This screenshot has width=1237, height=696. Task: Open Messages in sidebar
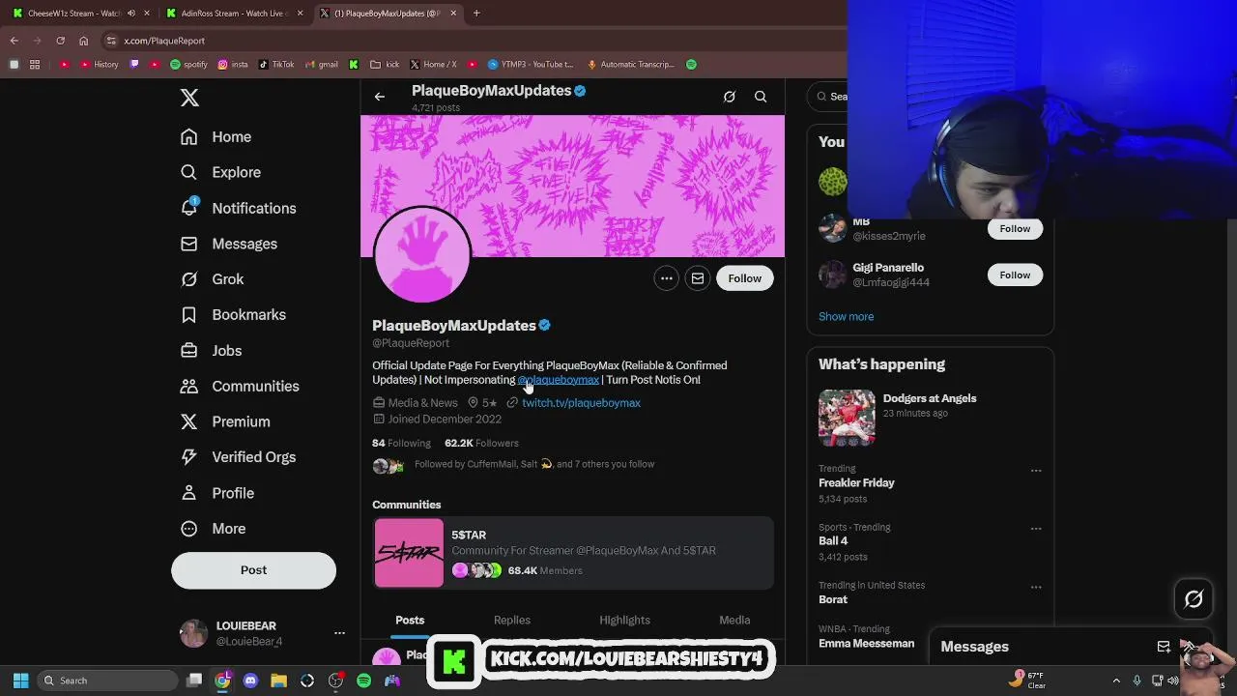[228, 244]
